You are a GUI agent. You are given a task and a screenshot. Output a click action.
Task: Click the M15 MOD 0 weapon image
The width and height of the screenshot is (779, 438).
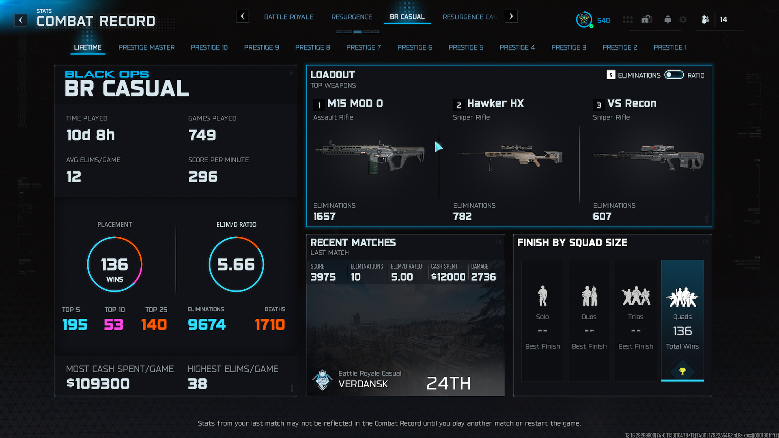370,157
